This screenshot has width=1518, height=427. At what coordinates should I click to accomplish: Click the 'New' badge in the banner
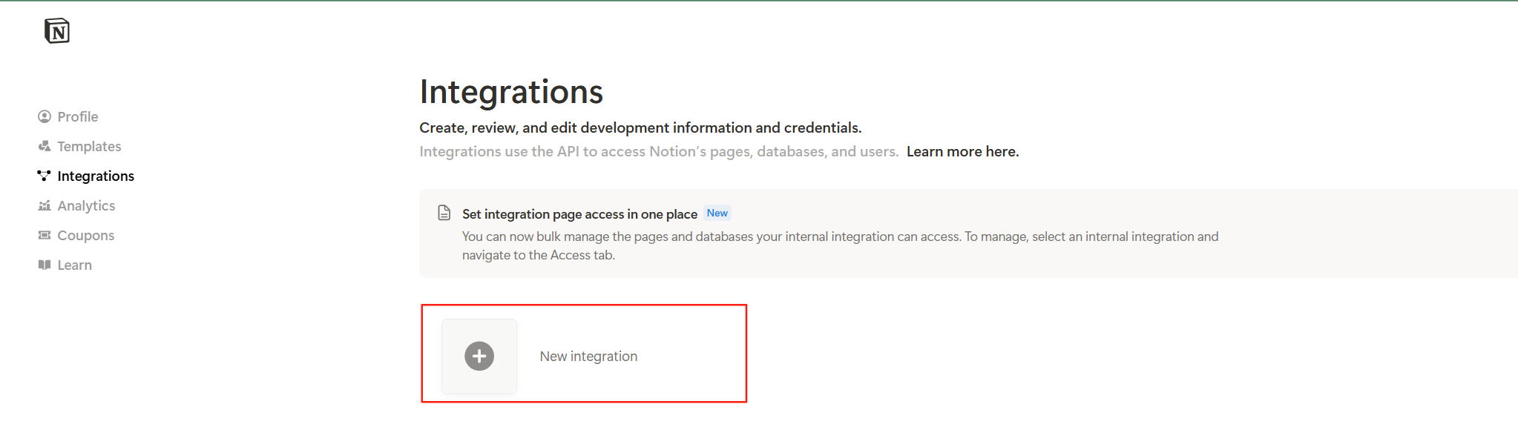717,213
